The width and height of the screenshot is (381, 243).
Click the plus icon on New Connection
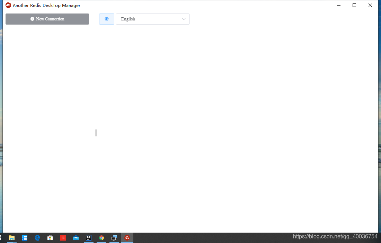pos(32,19)
